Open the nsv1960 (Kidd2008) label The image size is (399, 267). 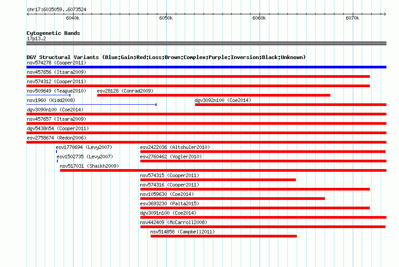51,100
